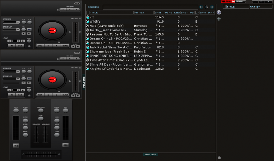Set loop OUT on lower deck

coord(20,95)
